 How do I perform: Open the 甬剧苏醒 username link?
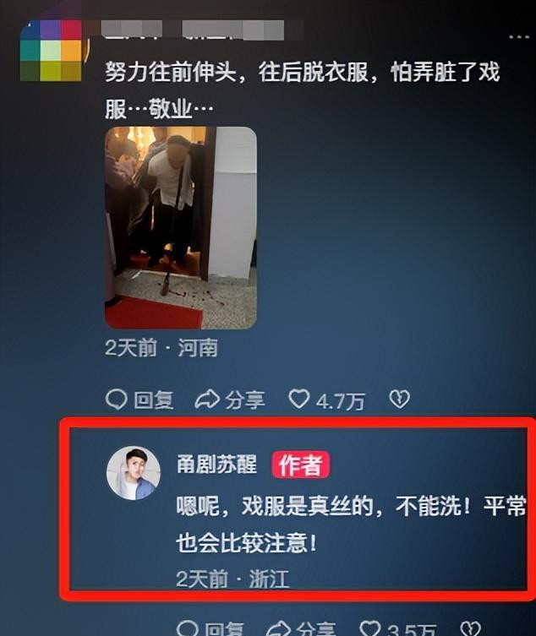pos(216,464)
